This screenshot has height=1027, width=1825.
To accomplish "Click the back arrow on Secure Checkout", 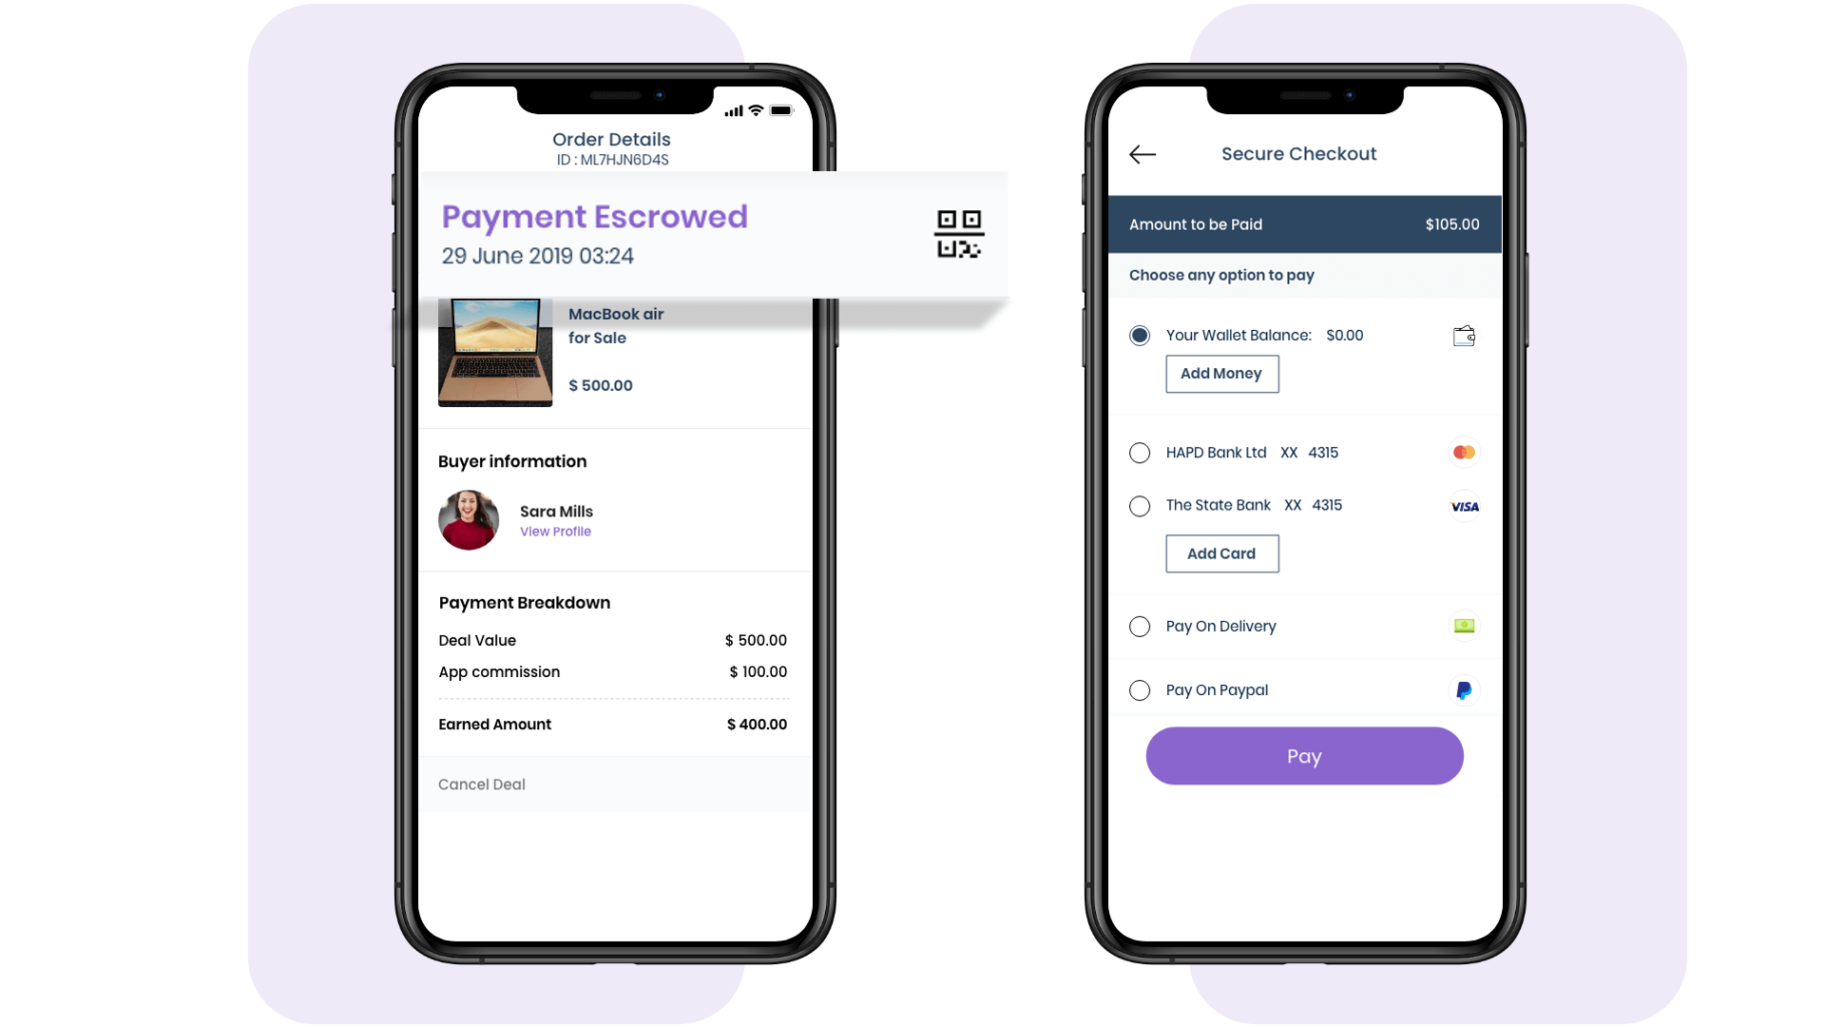I will (1142, 154).
